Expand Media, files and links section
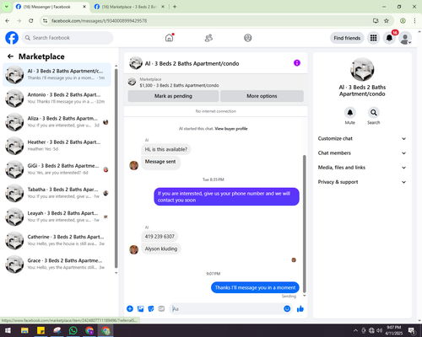Screen dimensions: 422x337 (x=362, y=168)
